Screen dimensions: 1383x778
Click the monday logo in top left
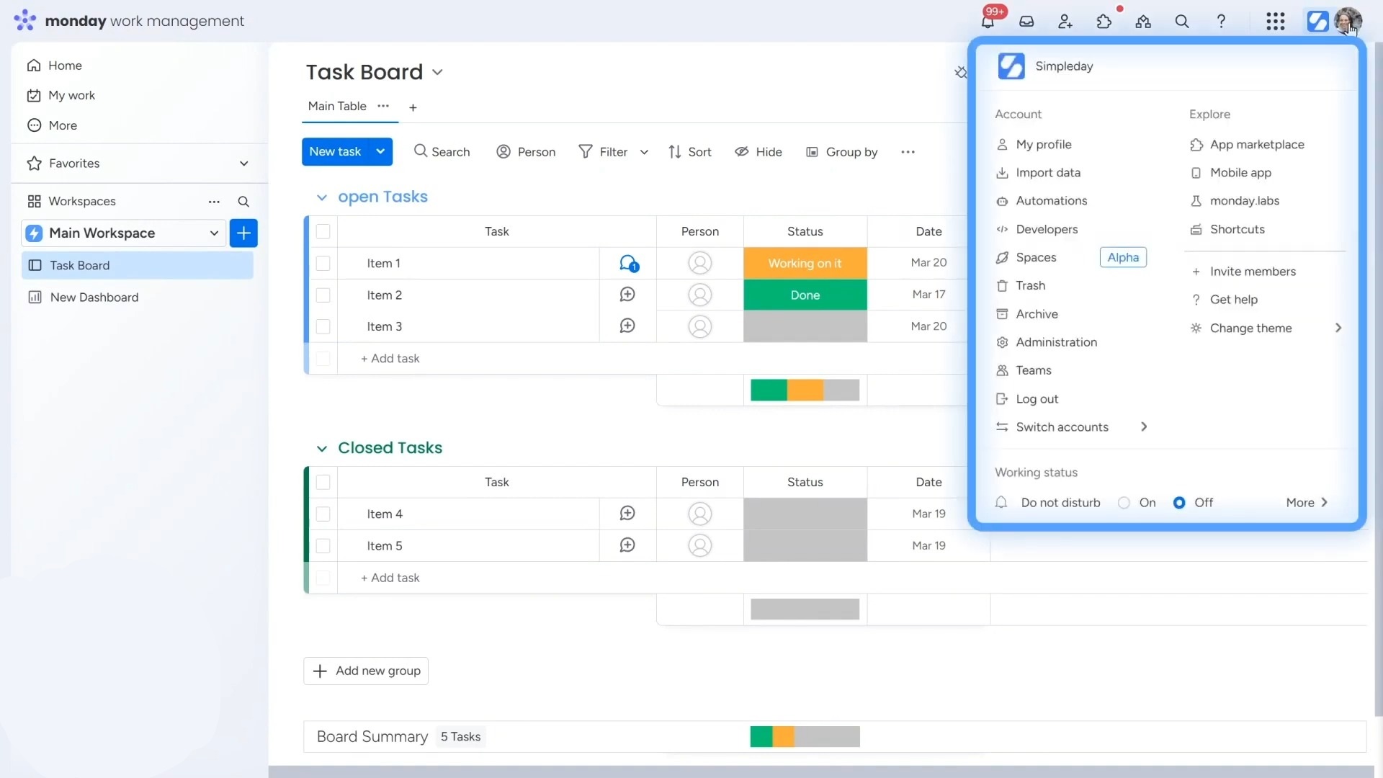tap(24, 20)
